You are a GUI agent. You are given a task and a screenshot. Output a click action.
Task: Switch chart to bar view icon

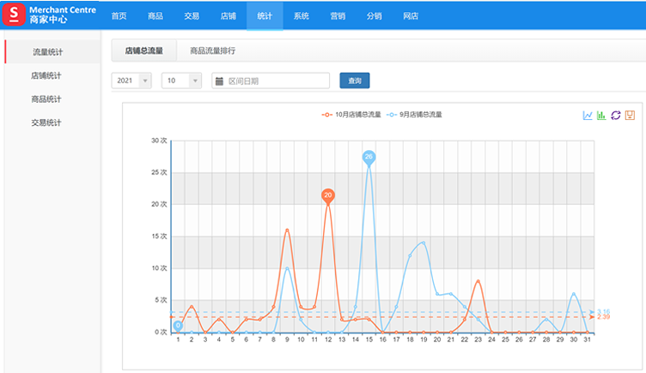(601, 115)
